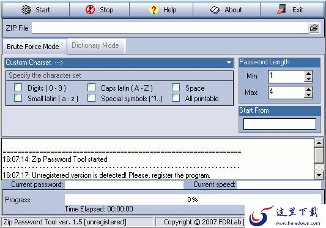Click the progress bar showing 0%
The height and width of the screenshot is (228, 326).
193,199
